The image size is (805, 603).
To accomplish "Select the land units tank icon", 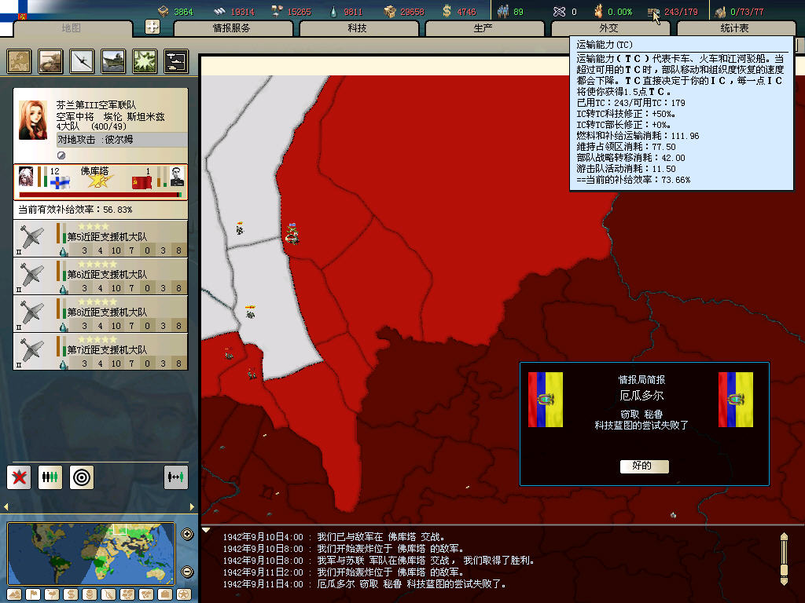I will pos(50,61).
